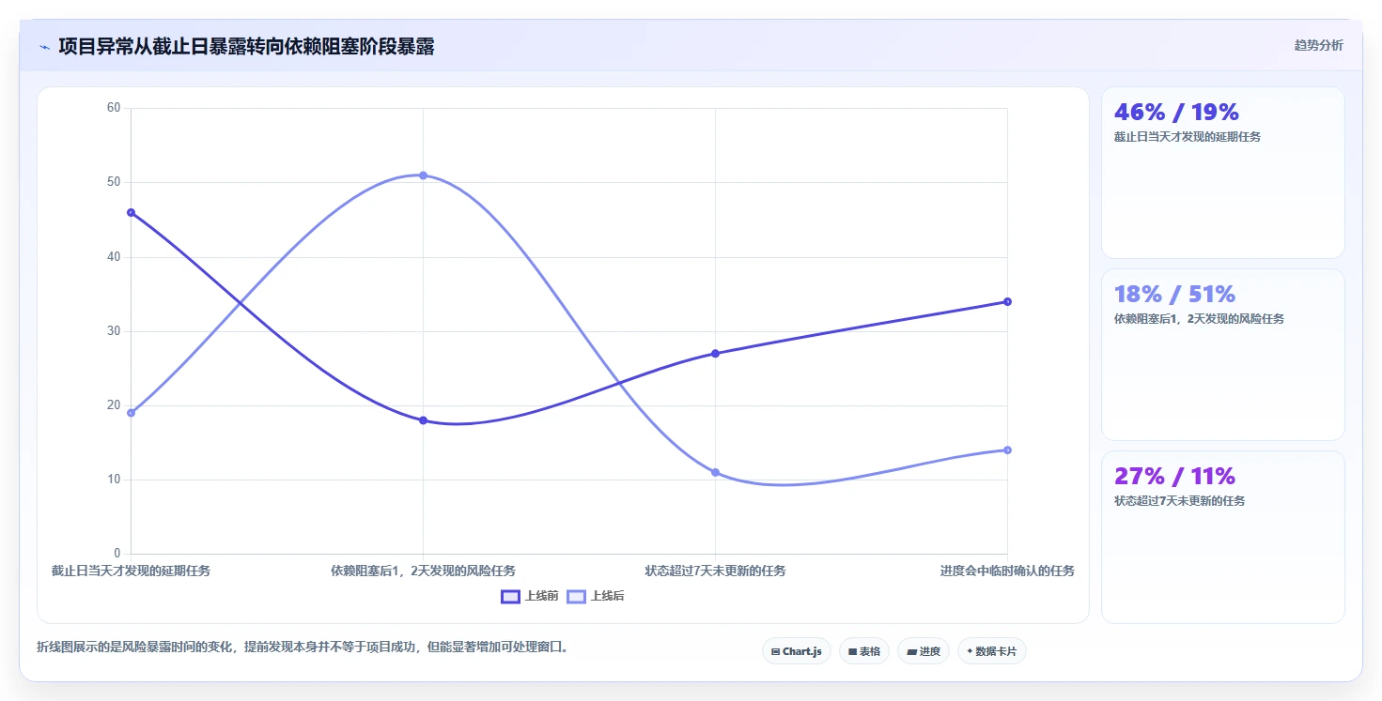
Task: Click the footer note starting 折线图展示的是风险暴露时间
Action: 303,648
